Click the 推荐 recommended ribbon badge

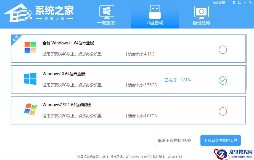14,39
